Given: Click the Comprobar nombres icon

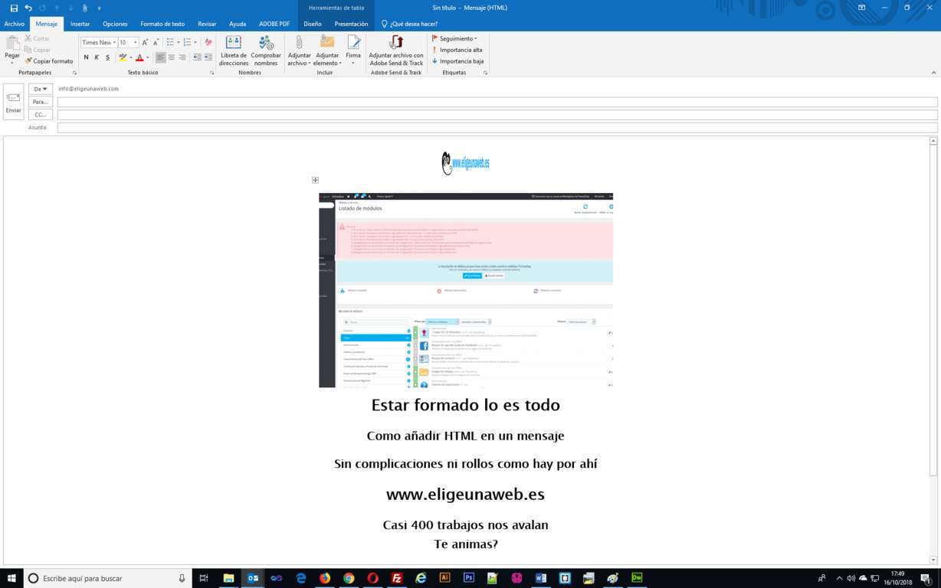Looking at the screenshot, I should tap(266, 51).
